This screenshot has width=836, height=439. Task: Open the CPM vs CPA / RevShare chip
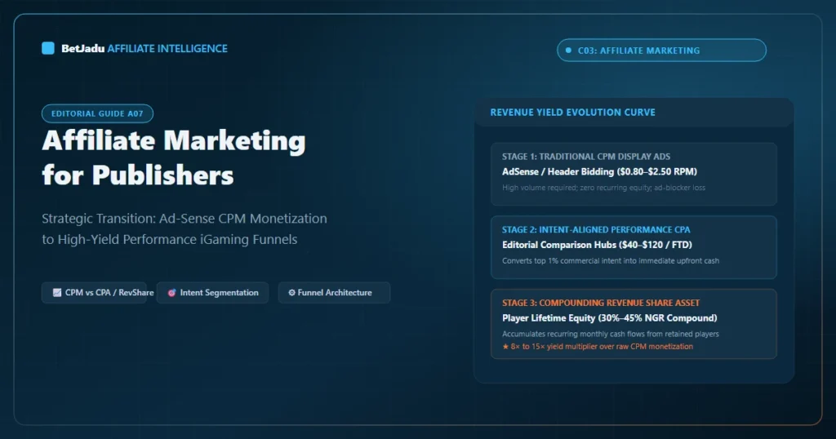95,292
